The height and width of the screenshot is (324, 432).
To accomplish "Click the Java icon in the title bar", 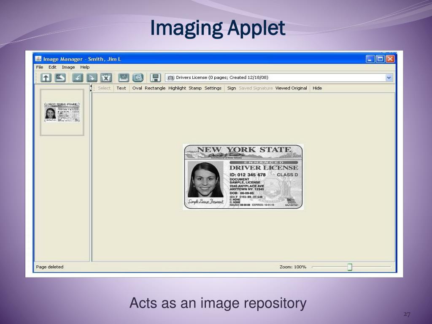I will point(38,59).
